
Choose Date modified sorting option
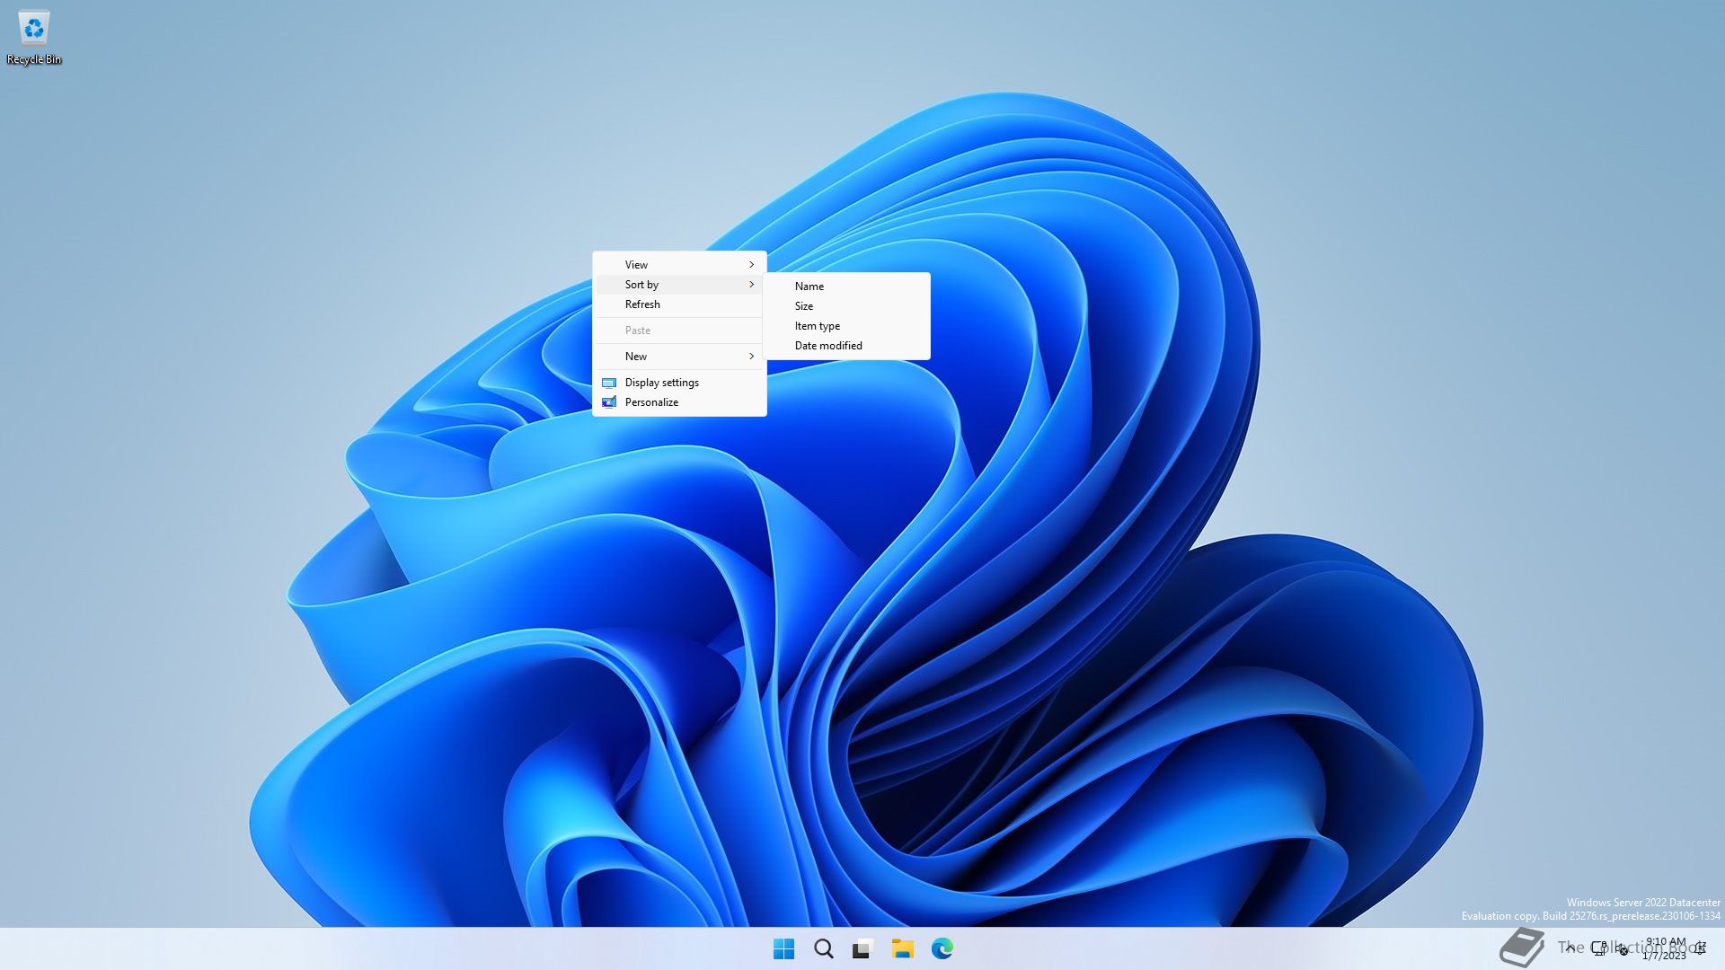(x=827, y=346)
